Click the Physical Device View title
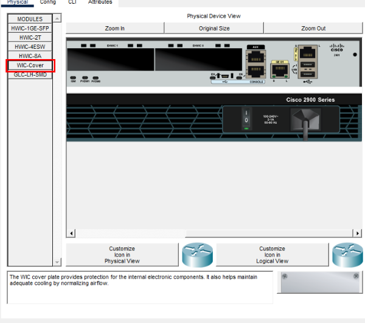 click(214, 16)
